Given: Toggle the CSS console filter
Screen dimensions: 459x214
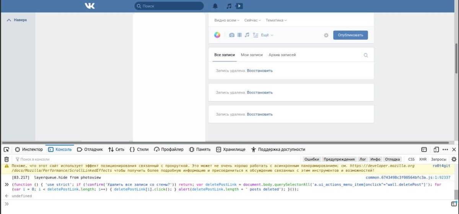Looking at the screenshot, I should [412, 159].
